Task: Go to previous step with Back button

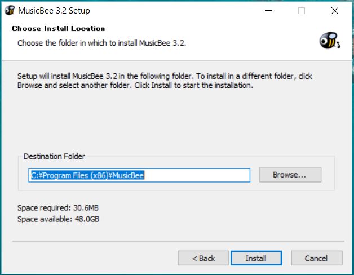Action: click(203, 258)
